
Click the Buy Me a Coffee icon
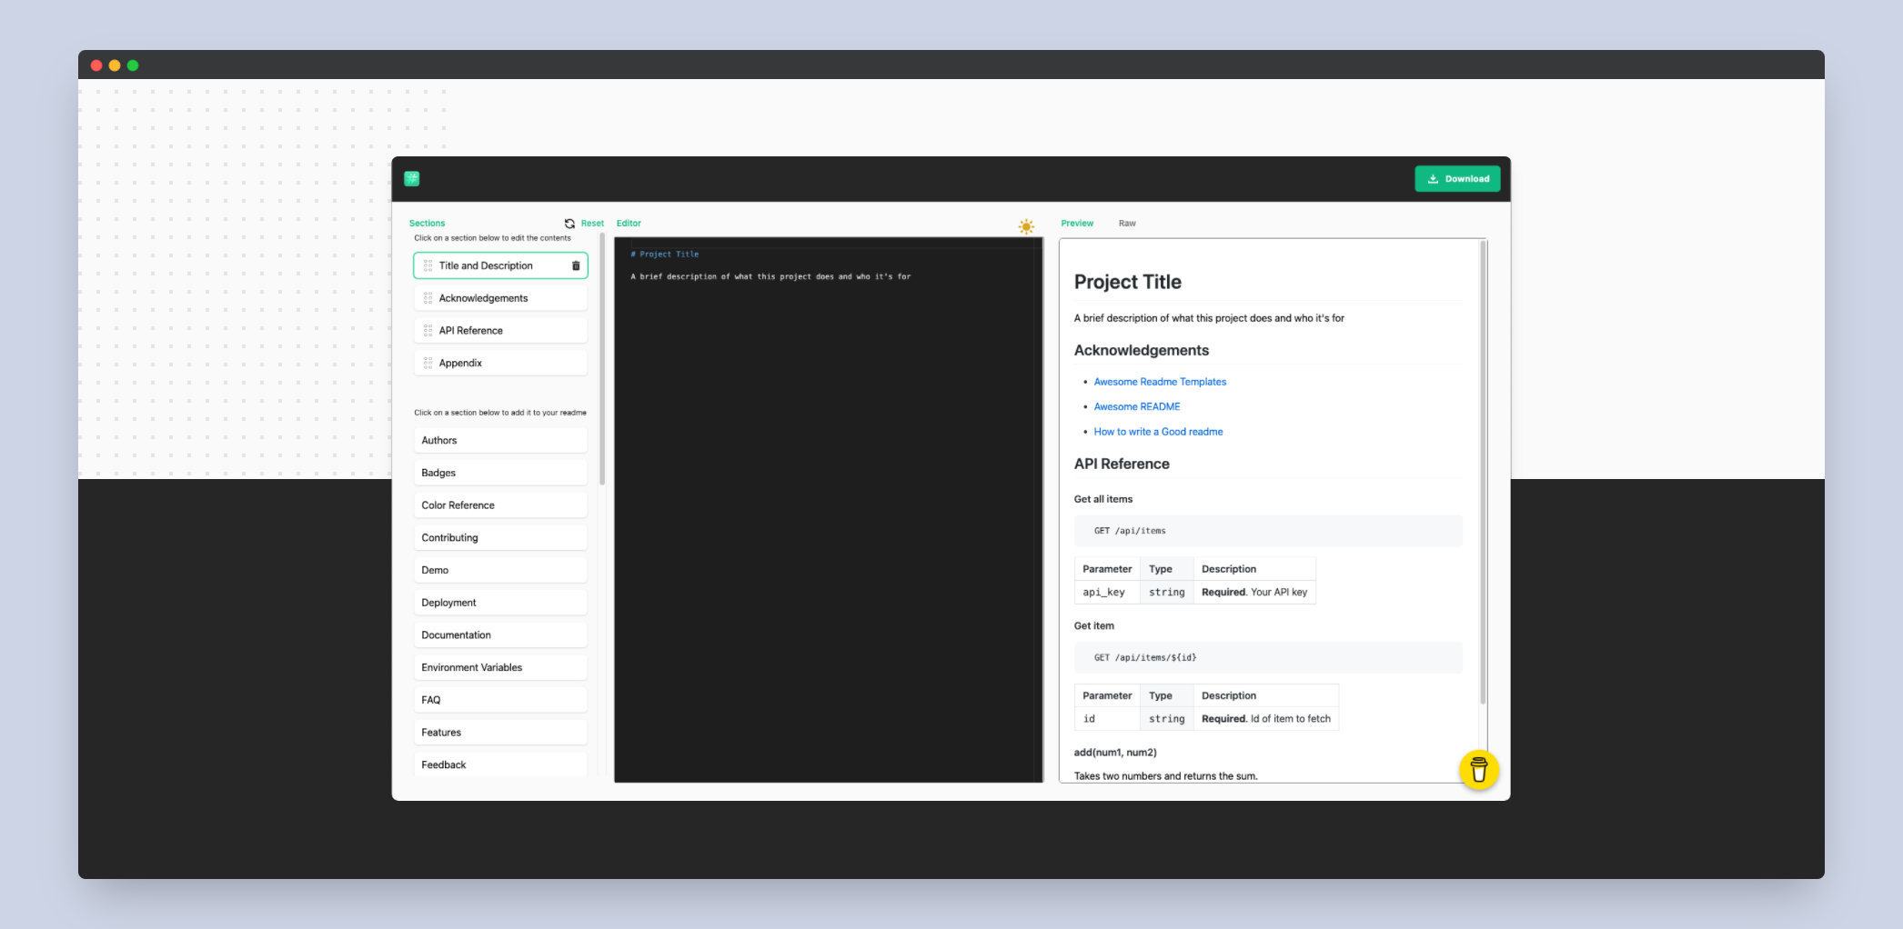[1478, 770]
